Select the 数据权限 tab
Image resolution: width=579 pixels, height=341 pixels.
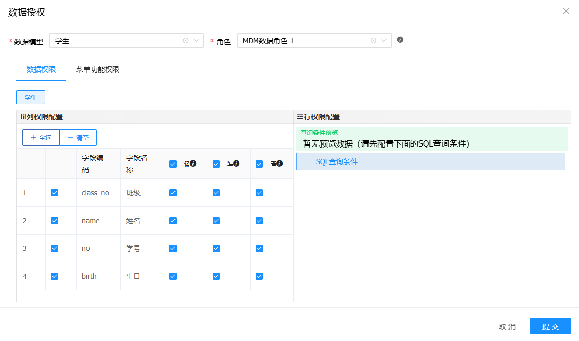point(41,69)
